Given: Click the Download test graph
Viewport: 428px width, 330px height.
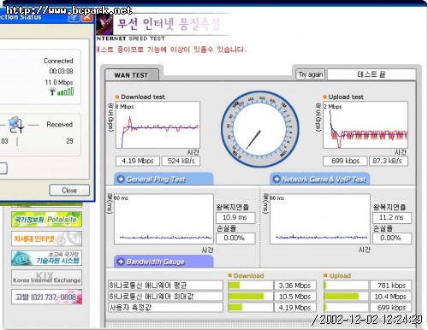Looking at the screenshot, I should click(x=158, y=125).
